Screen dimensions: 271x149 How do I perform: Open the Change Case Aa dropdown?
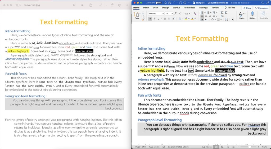[187, 14]
